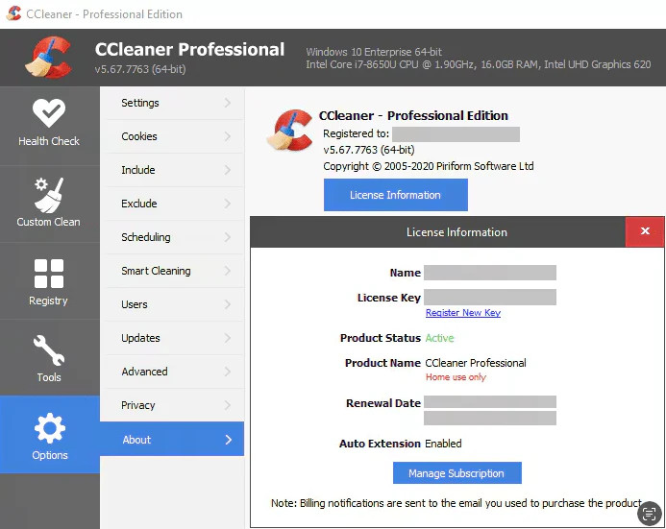Viewport: 666px width, 529px height.
Task: Open the Registry grid icon
Action: click(x=49, y=274)
